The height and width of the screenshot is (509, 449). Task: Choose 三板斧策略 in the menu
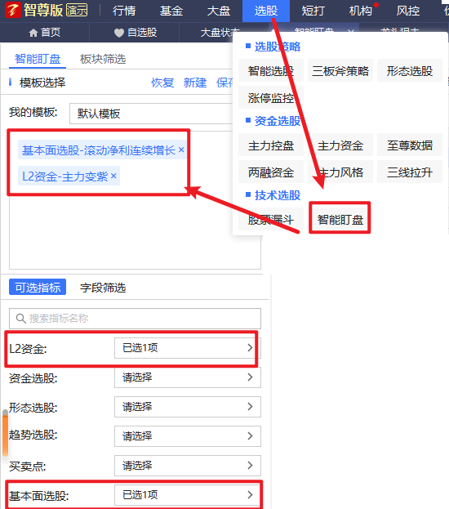tap(340, 70)
